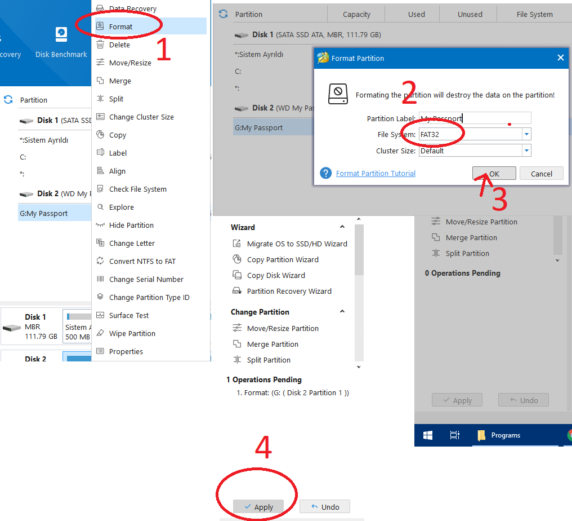Open the Cluster Size dropdown arrow
572x521 pixels.
click(526, 150)
